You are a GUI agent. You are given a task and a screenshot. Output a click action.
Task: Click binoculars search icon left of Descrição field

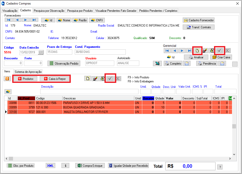[x=8, y=91]
